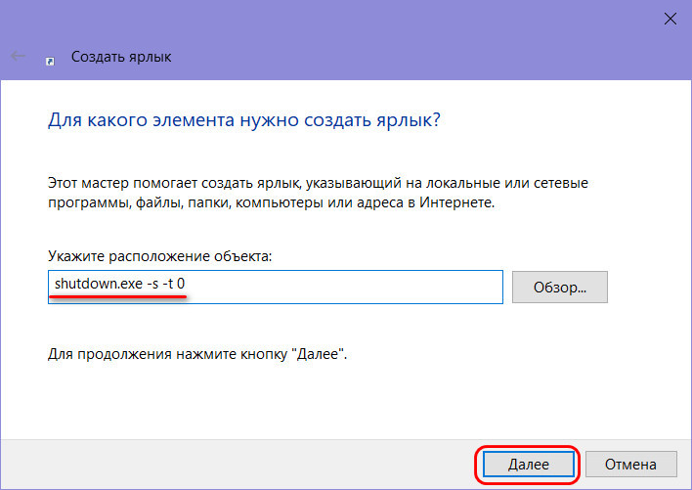The image size is (692, 490).
Task: Click the 'Создать ярлык' title text
Action: (x=121, y=57)
